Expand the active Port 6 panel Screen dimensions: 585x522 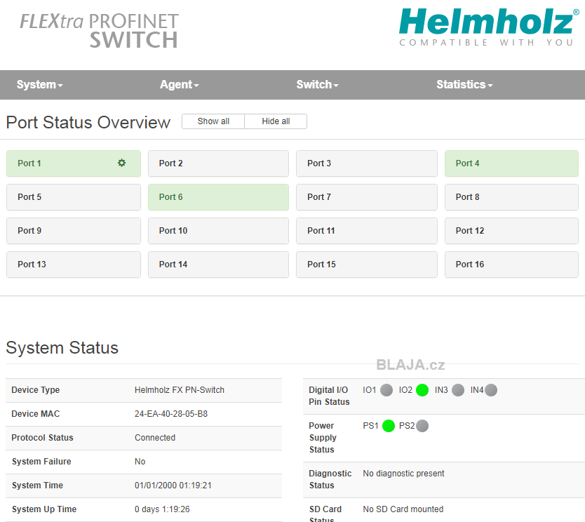pos(218,197)
